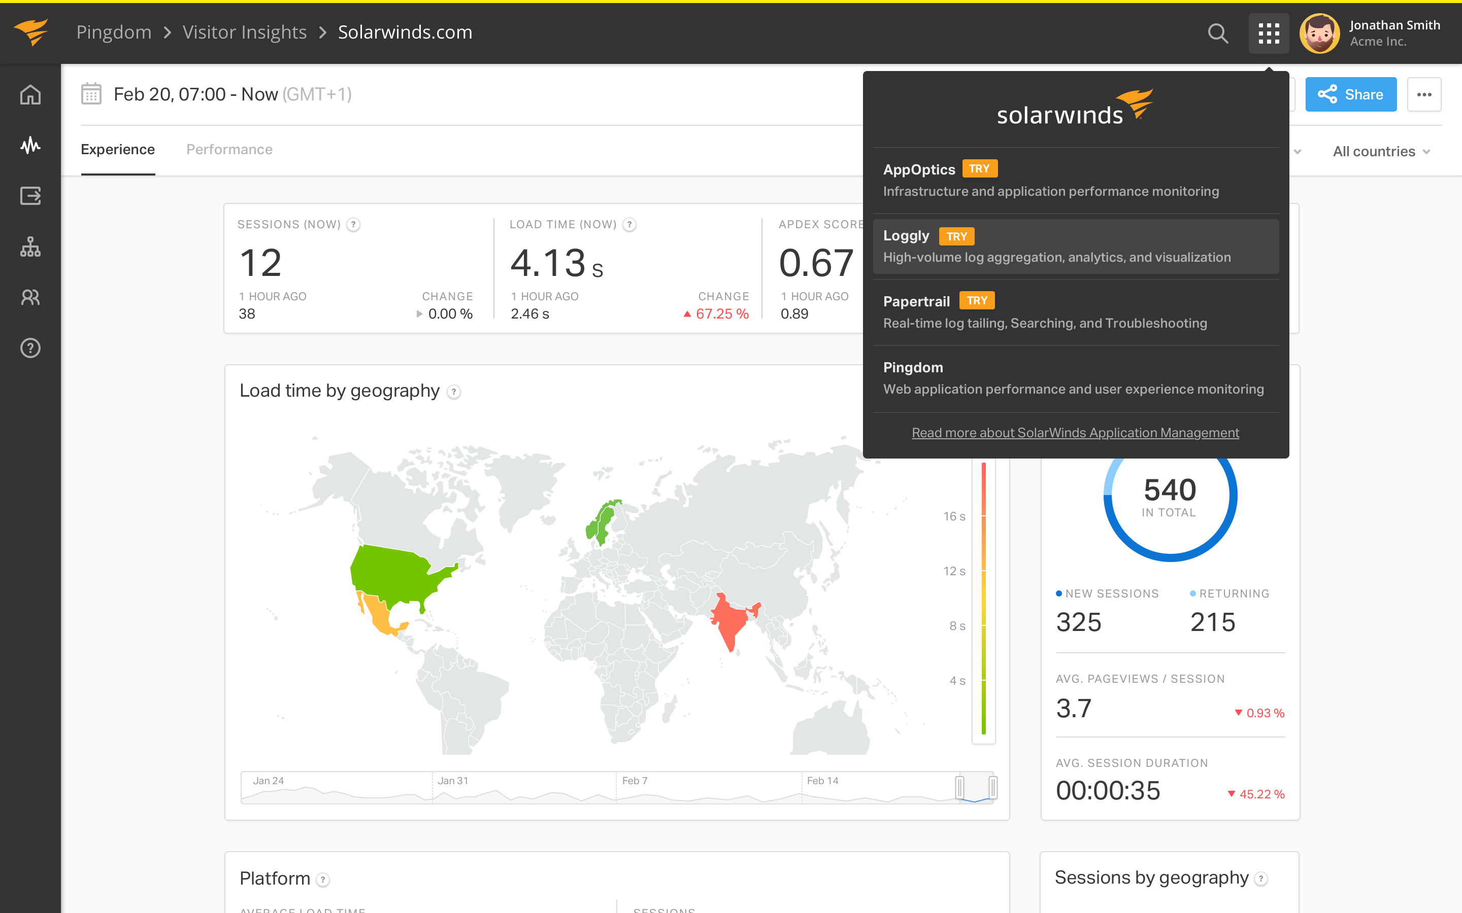1462x913 pixels.
Task: Click the Feb 7 marker on timeline
Action: [x=635, y=781]
